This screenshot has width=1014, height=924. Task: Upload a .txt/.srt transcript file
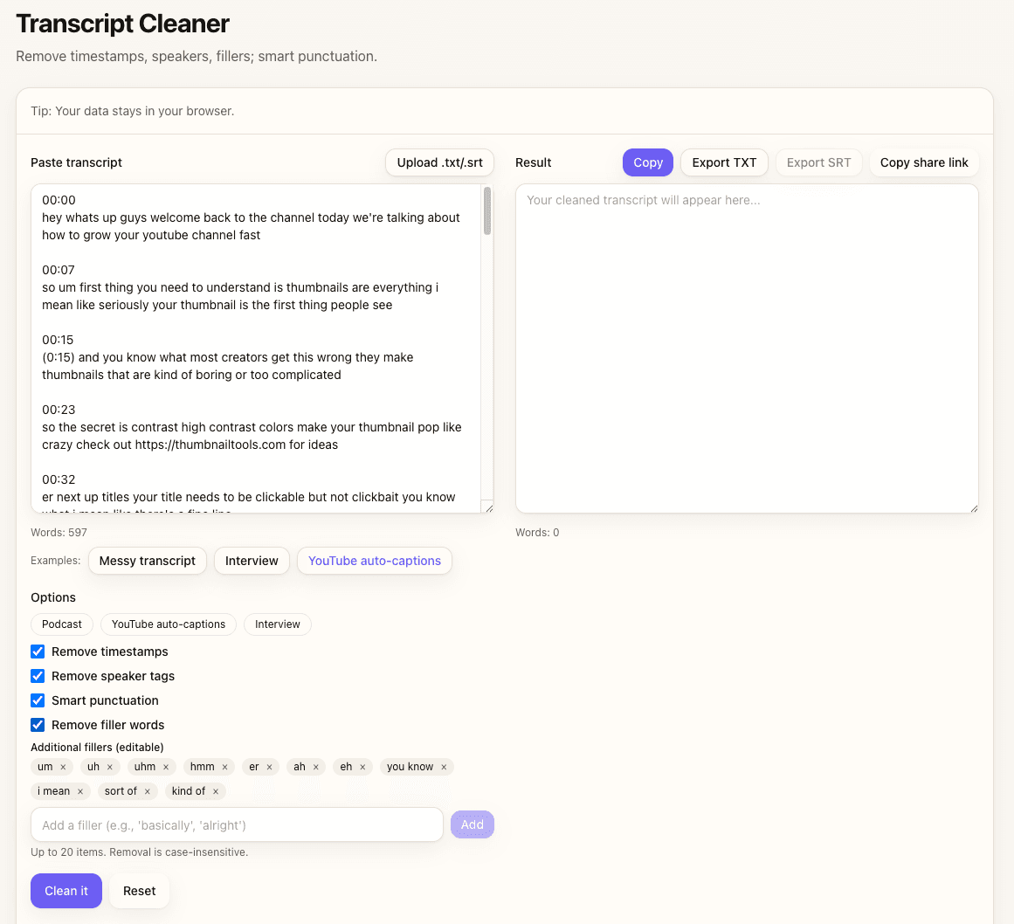439,162
